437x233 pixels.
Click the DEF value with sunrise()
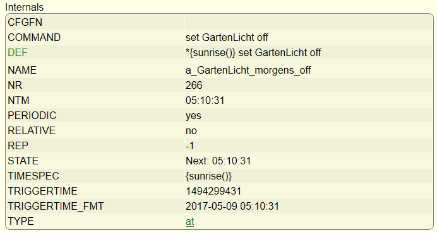[253, 52]
